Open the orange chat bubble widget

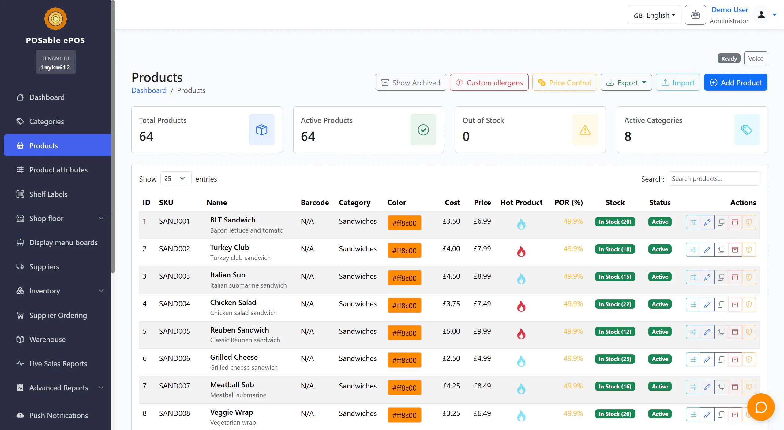point(761,407)
